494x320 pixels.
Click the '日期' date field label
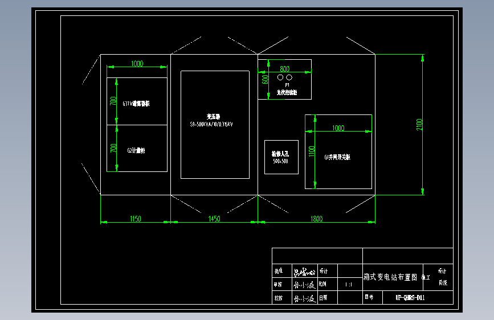[x=323, y=298]
